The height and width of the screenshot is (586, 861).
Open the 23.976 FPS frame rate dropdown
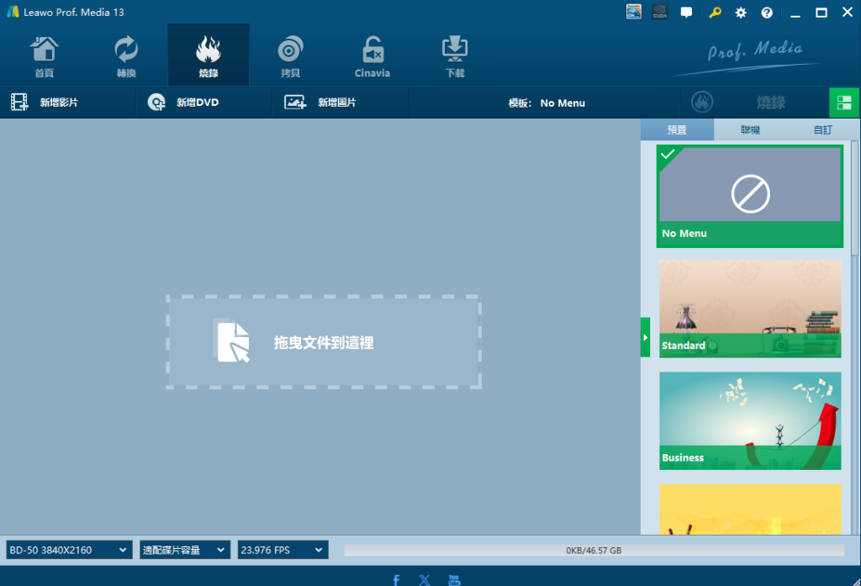(x=283, y=550)
